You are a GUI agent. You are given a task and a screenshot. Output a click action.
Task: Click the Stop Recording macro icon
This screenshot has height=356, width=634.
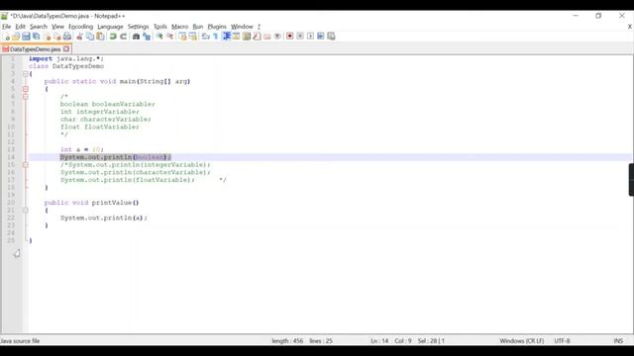[x=300, y=37]
